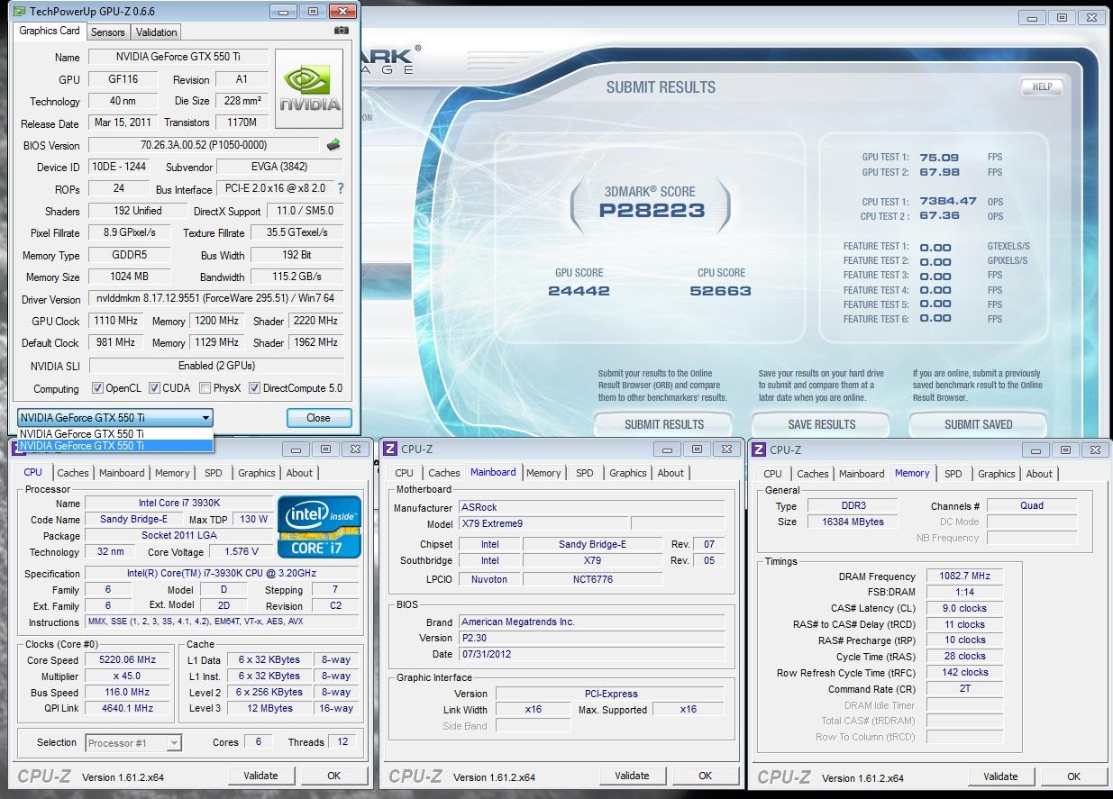1113x799 pixels.
Task: Click the GPU SCORE value 24442
Action: click(579, 291)
